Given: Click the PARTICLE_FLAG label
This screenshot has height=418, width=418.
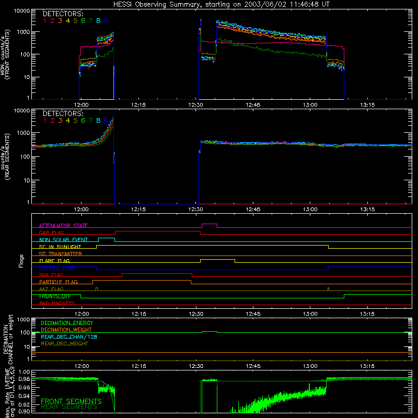Looking at the screenshot, I should [x=59, y=282].
